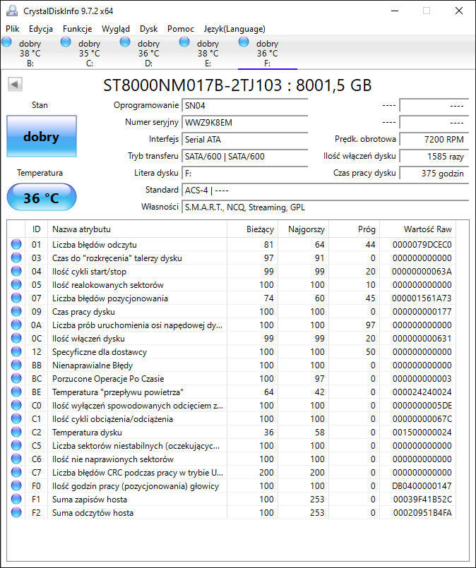Click status orb for attribute F0 row
Viewport: 476px width, 568px height.
[x=16, y=485]
